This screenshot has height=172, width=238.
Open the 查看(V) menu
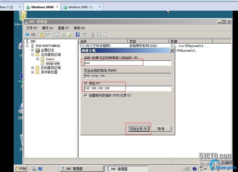[64, 28]
